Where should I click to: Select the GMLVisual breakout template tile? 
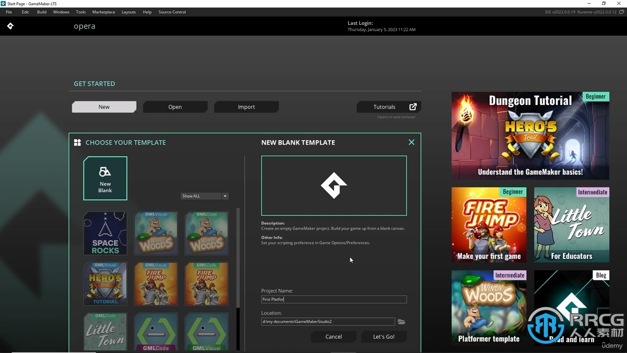[x=206, y=332]
